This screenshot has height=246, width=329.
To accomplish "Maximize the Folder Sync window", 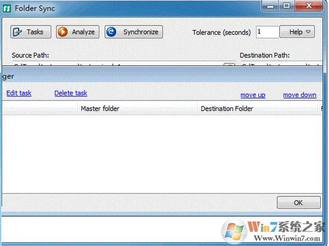I will [x=286, y=6].
